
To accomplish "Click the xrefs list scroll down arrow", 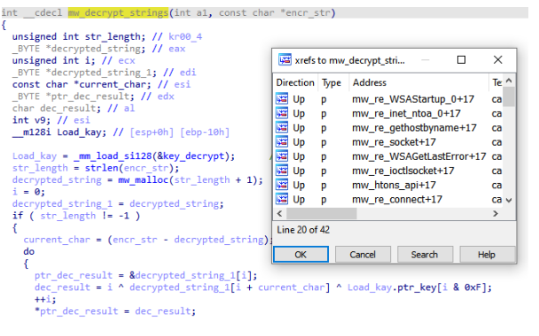I will pos(509,200).
